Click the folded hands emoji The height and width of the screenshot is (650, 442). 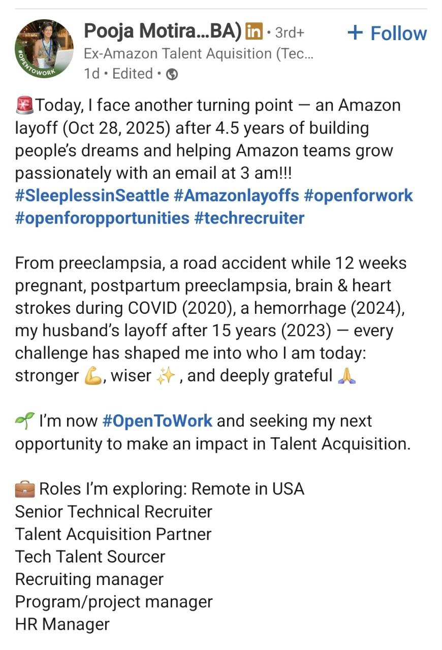click(x=346, y=376)
